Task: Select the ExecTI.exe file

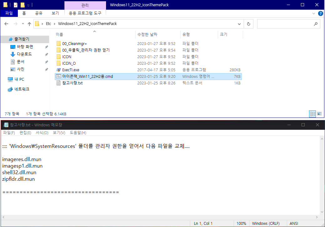Action: 148,70
